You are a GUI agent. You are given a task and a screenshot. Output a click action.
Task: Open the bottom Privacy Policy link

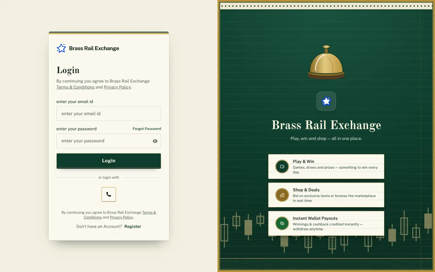point(121,217)
